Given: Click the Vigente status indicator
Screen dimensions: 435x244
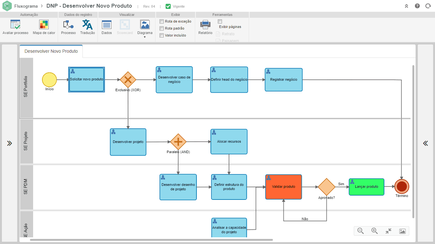Looking at the screenshot, I should tap(175, 6).
